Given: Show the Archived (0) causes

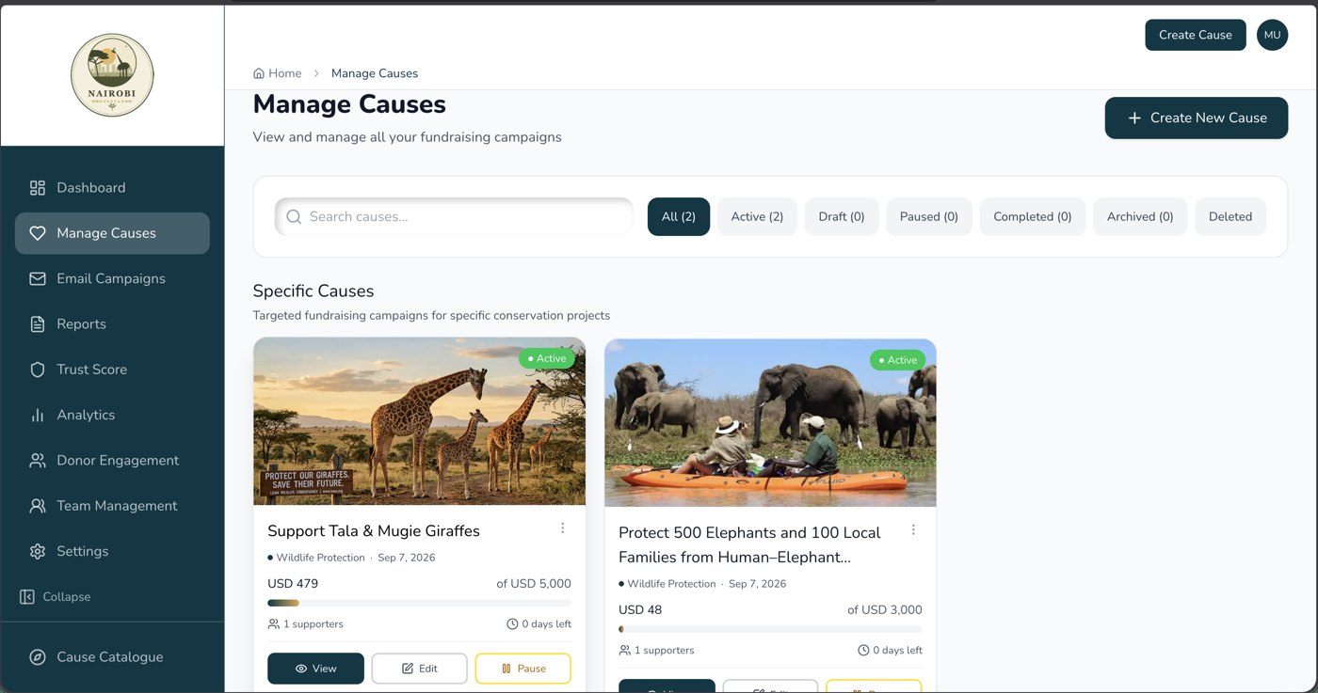Looking at the screenshot, I should pos(1140,216).
